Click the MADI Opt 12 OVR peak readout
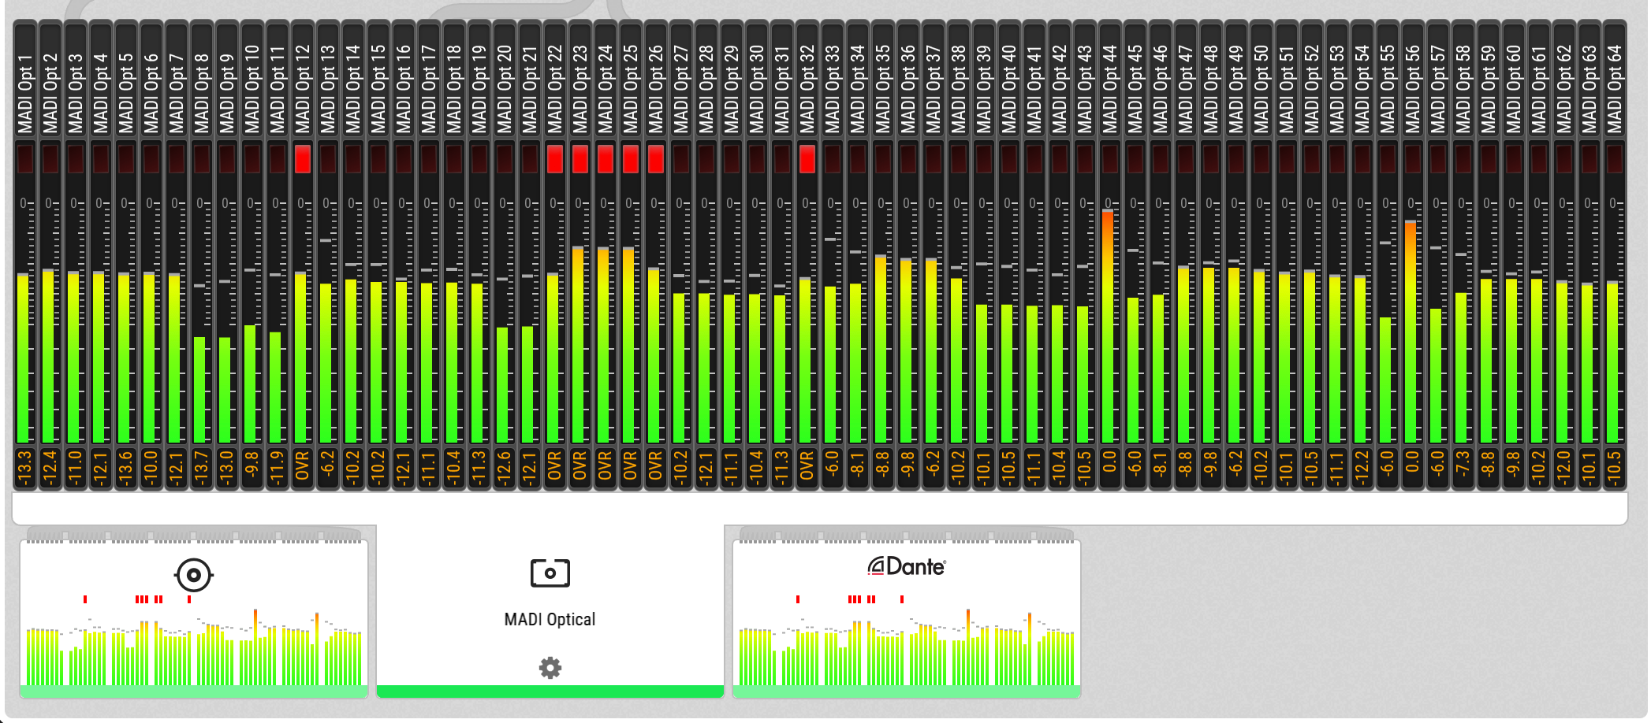 [x=302, y=468]
